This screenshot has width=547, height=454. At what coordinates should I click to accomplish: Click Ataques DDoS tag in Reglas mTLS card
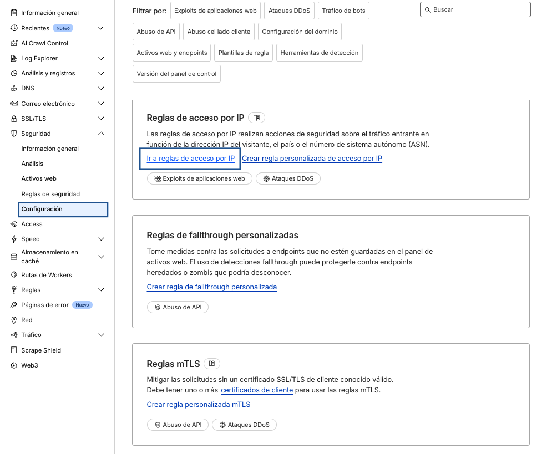click(x=244, y=425)
